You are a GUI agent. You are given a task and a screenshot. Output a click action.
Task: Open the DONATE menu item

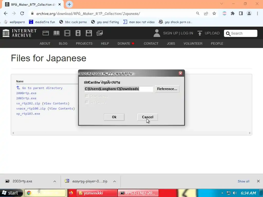pos(126,44)
